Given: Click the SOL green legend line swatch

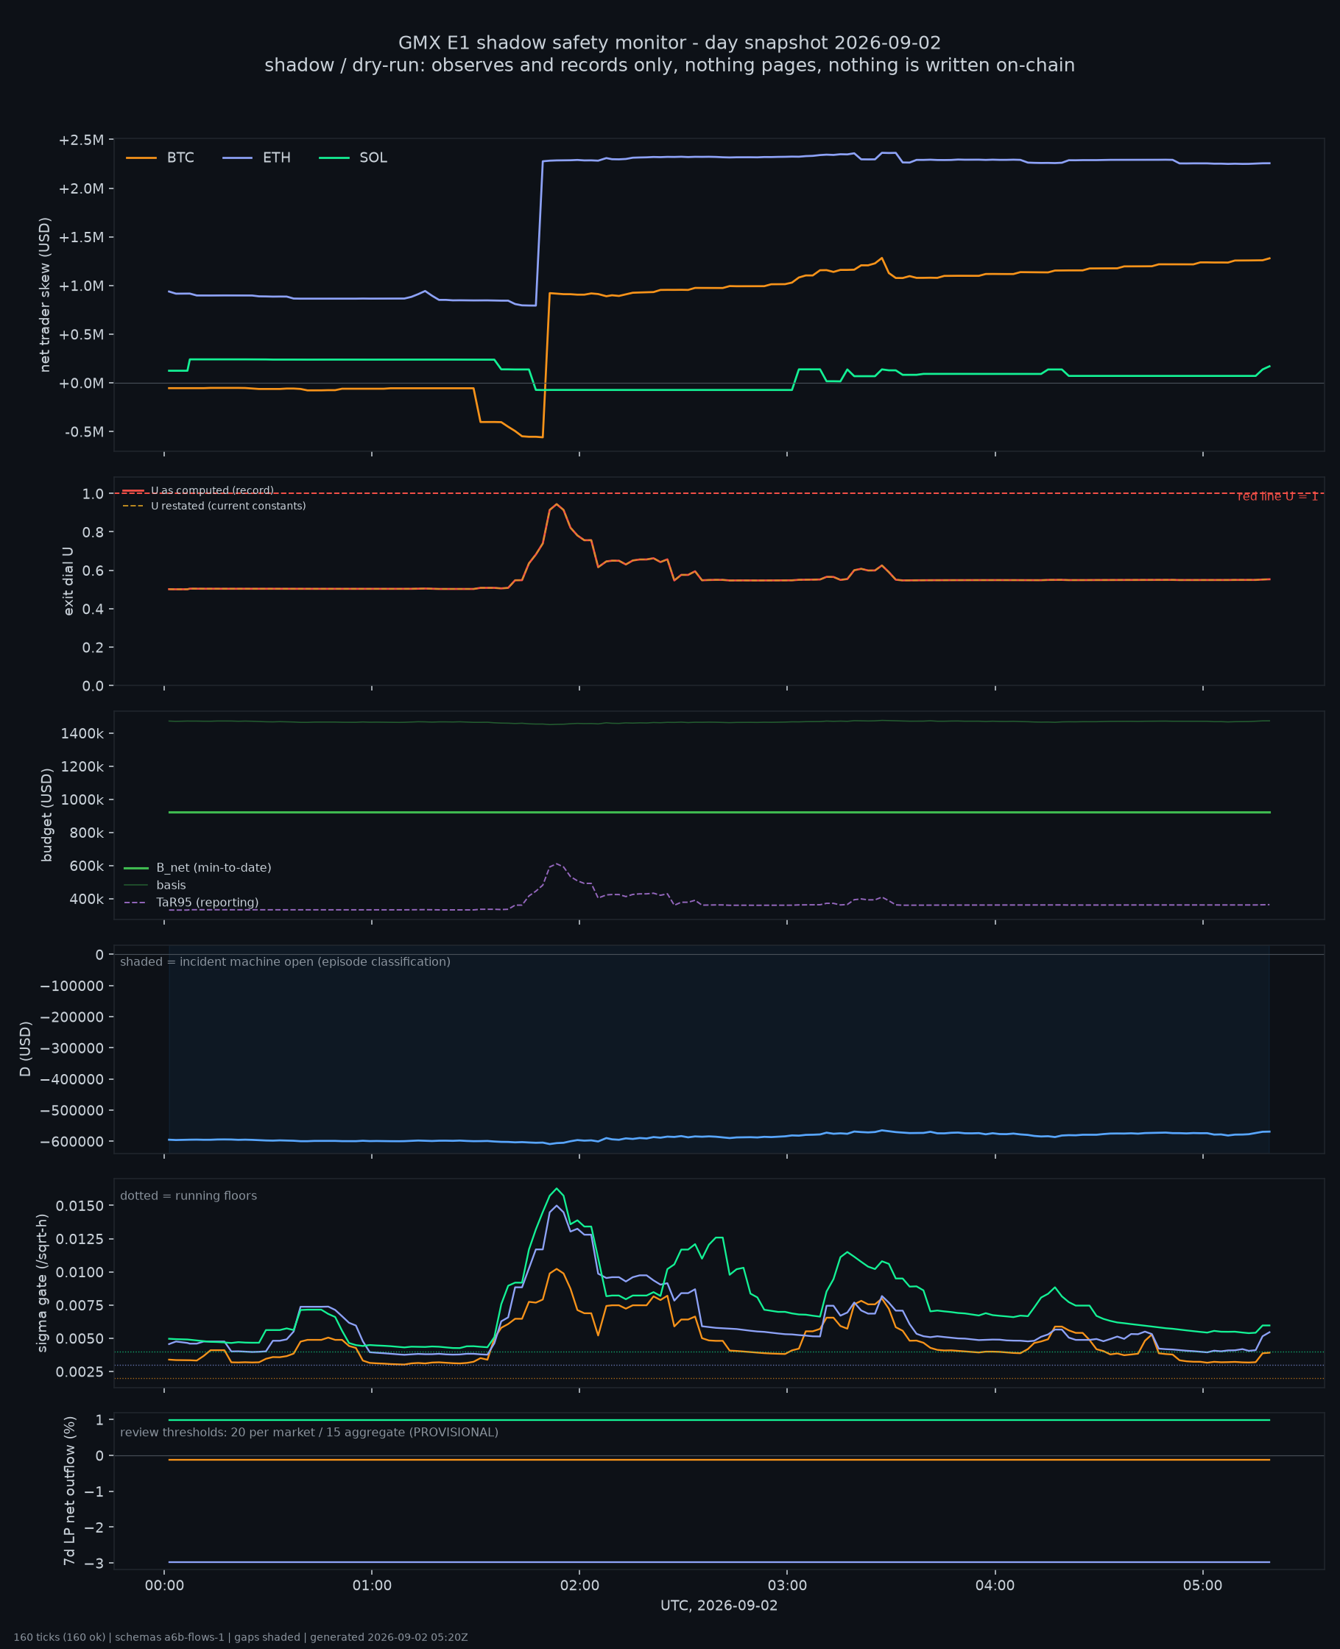Looking at the screenshot, I should point(334,158).
